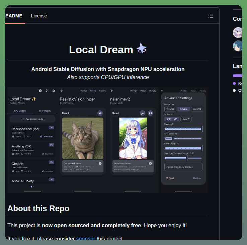The width and height of the screenshot is (247, 245).
Task: Open the white-haired contributor avatar
Action: pos(238,33)
